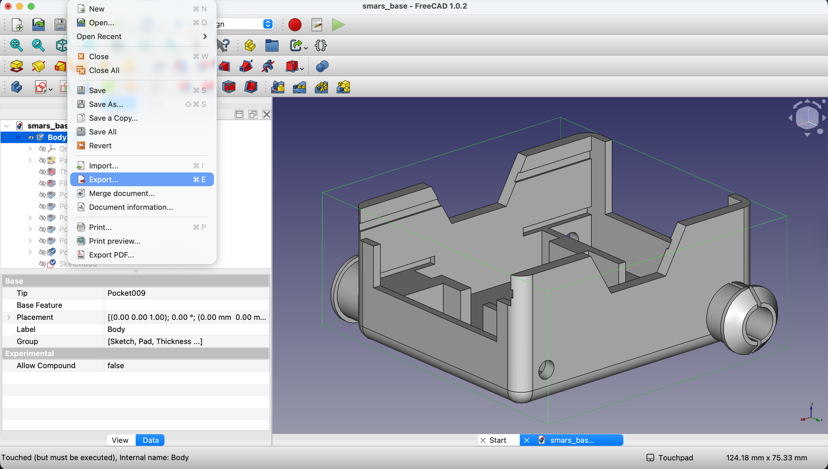Click the What's This help cursor icon
Viewport: 828px width, 469px height.
click(x=224, y=45)
